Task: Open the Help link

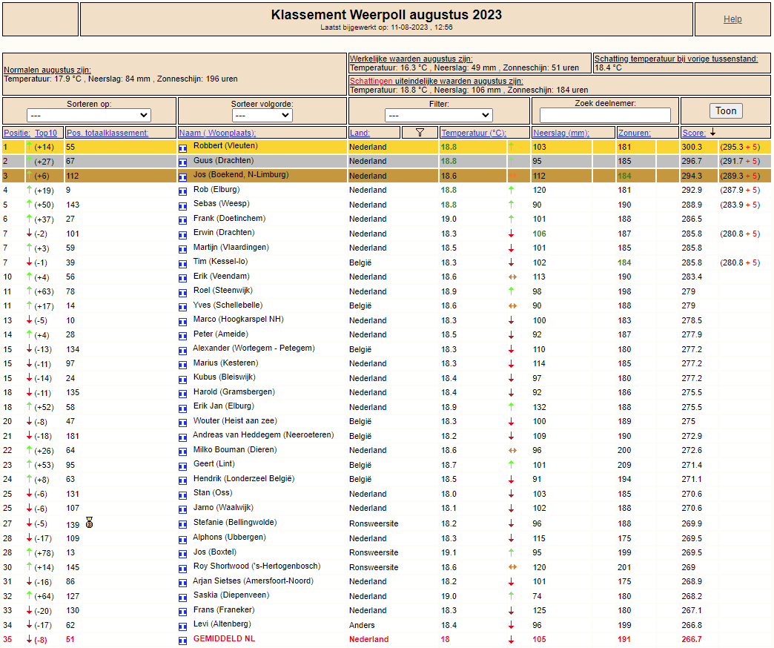Action: tap(732, 19)
